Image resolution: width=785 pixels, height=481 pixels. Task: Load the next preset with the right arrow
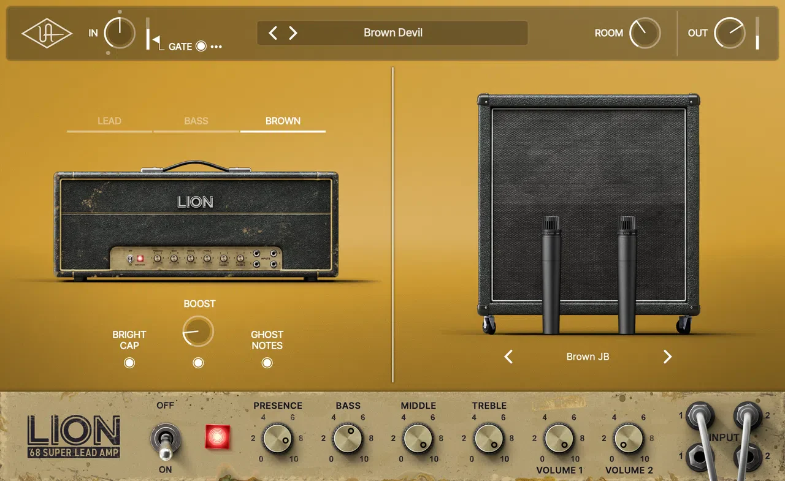293,33
